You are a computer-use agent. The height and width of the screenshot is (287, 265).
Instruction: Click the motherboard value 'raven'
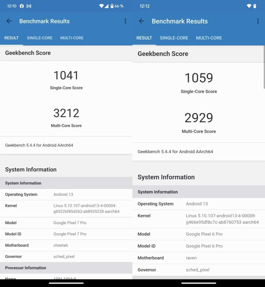click(x=191, y=258)
